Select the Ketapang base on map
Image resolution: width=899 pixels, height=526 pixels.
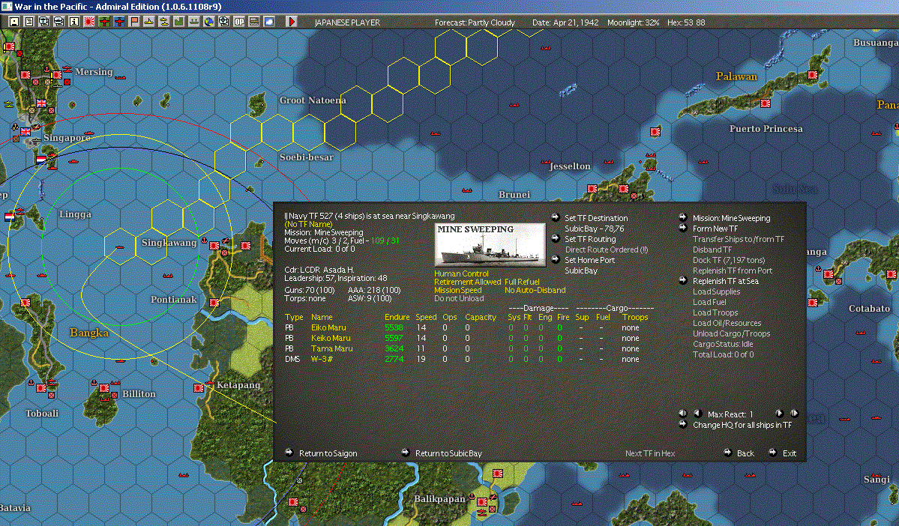pyautogui.click(x=199, y=388)
